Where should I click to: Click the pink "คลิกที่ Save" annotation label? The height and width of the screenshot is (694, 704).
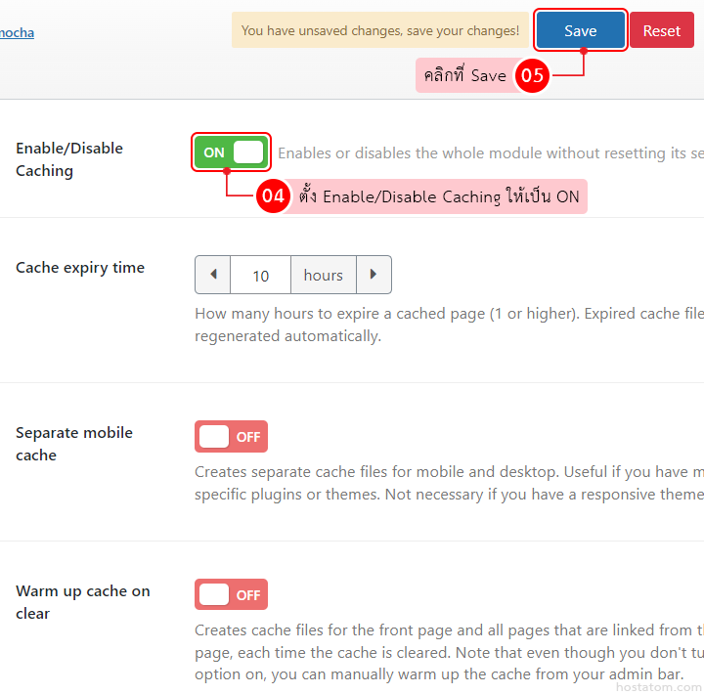[464, 75]
